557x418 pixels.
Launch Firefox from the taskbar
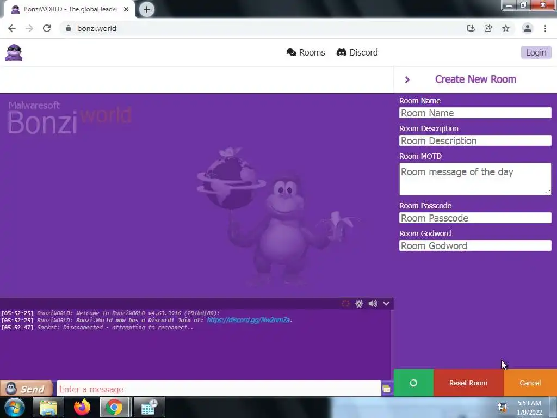[82, 407]
